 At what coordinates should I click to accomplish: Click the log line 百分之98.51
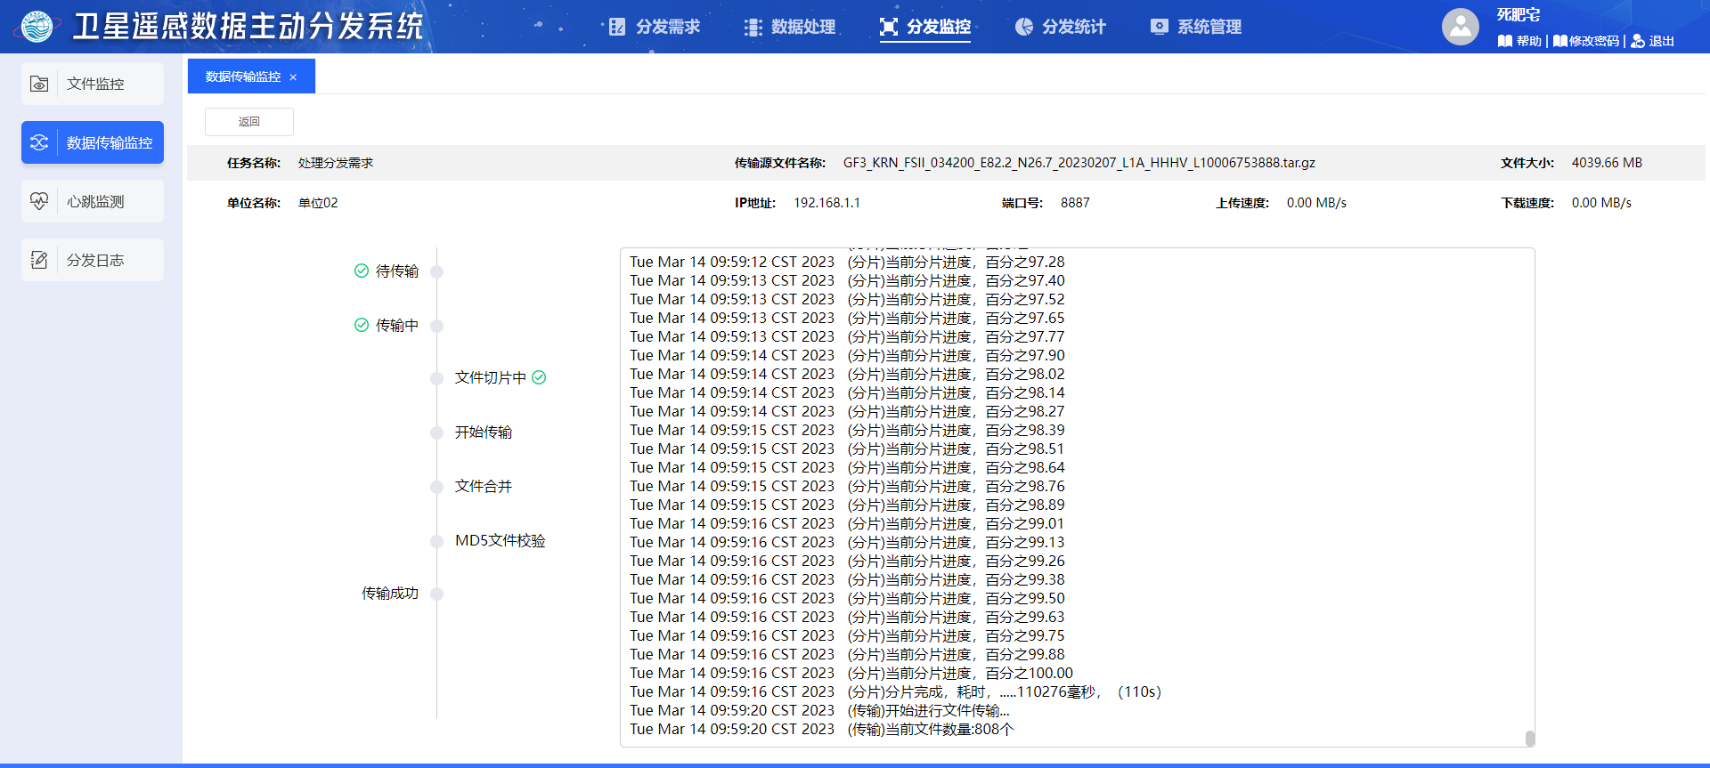[847, 449]
